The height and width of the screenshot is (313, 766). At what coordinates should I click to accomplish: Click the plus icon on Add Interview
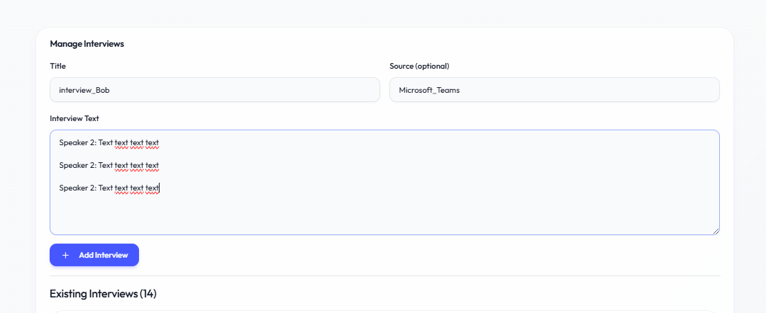click(x=66, y=255)
